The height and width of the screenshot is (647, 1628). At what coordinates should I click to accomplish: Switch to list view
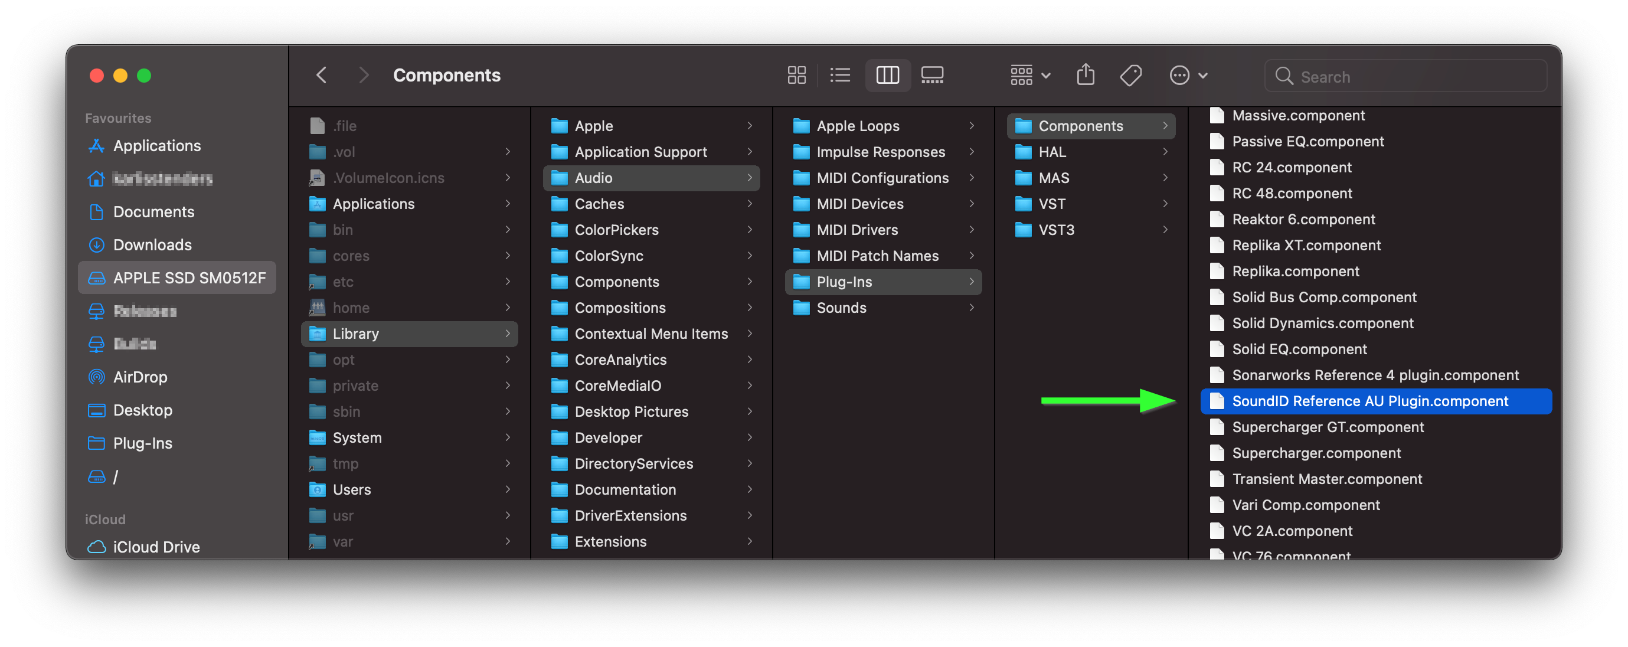pyautogui.click(x=840, y=75)
